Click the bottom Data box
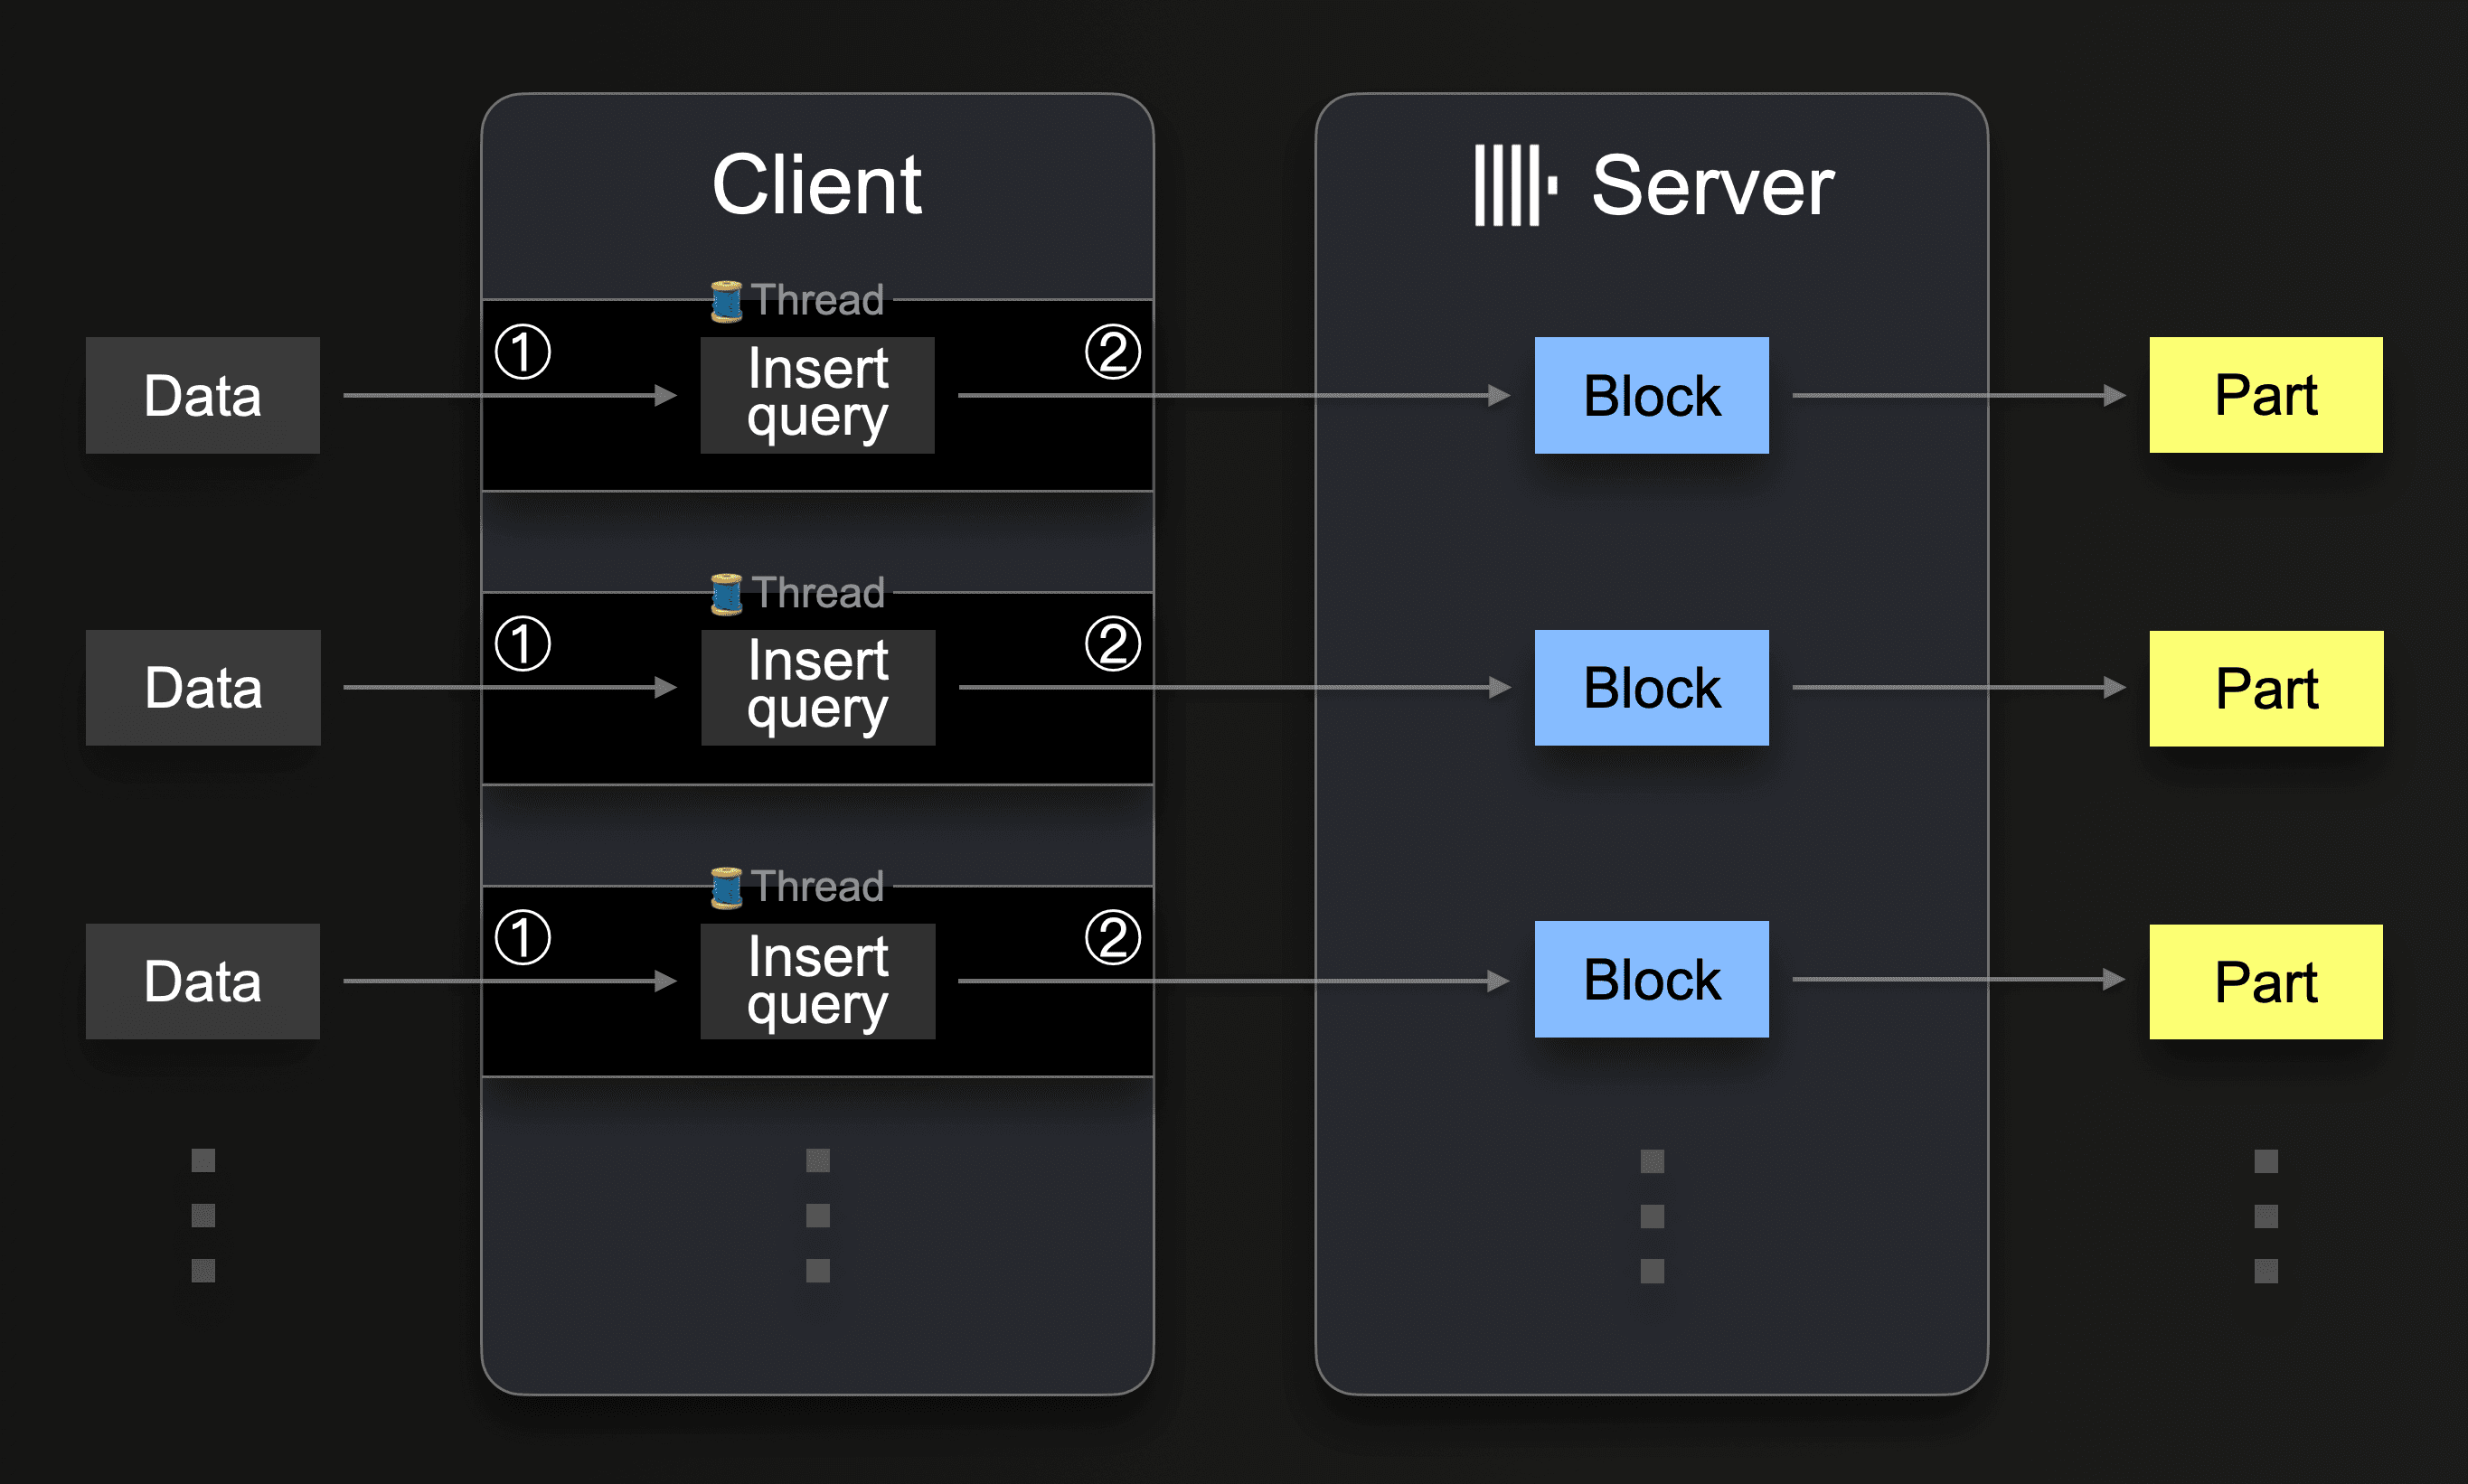This screenshot has height=1484, width=2468. point(203,981)
